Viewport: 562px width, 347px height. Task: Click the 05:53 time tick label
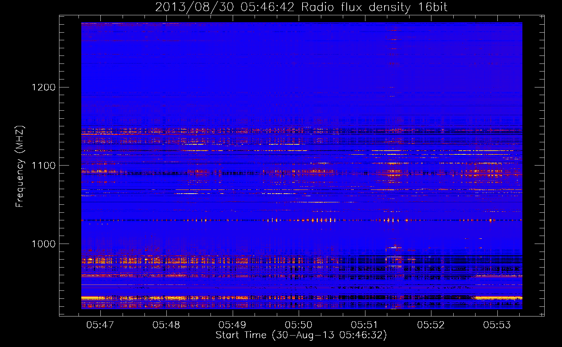click(x=497, y=325)
